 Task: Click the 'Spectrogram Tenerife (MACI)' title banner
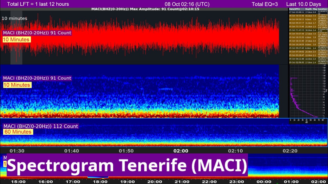(127, 165)
